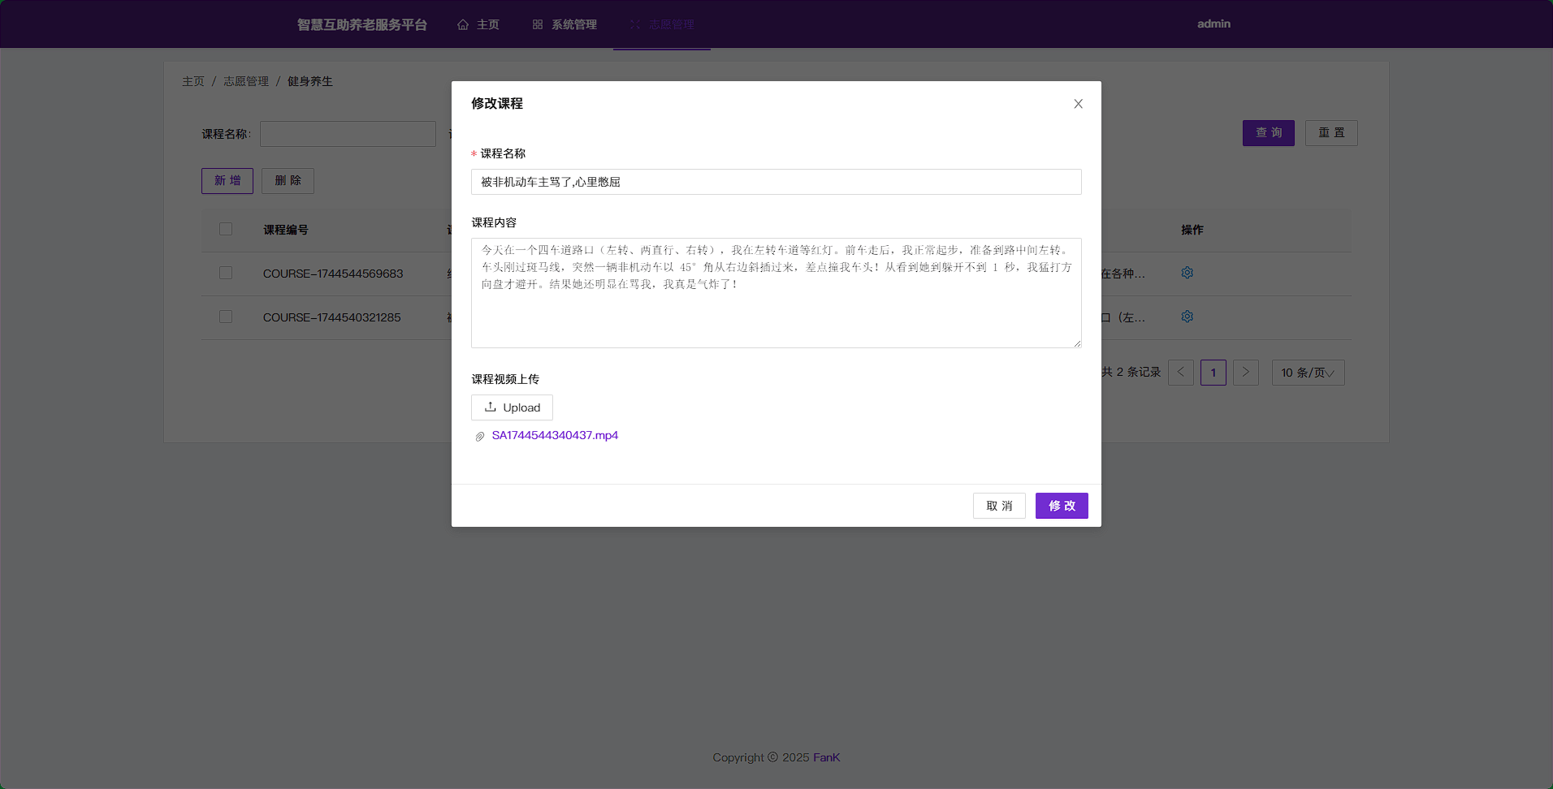Click the icon next to 志愿管理

[635, 24]
